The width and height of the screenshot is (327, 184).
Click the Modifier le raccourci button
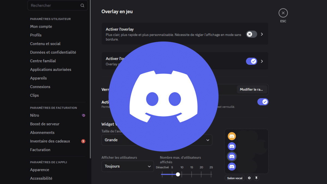pyautogui.click(x=252, y=89)
